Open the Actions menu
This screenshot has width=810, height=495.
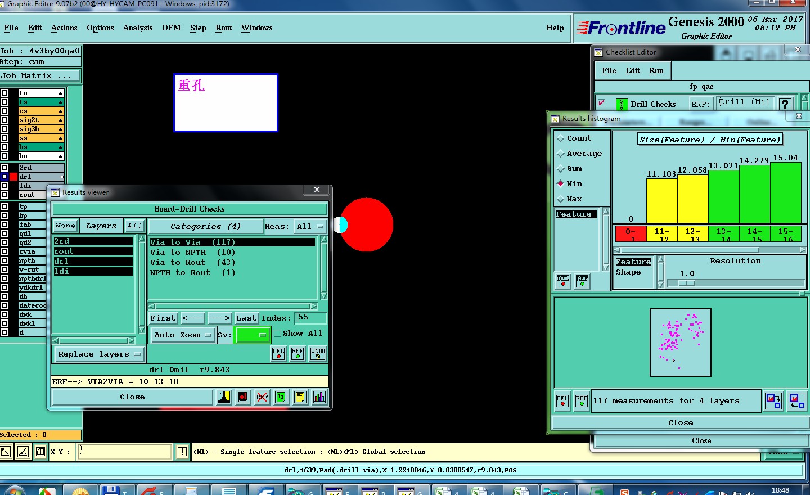pos(64,28)
